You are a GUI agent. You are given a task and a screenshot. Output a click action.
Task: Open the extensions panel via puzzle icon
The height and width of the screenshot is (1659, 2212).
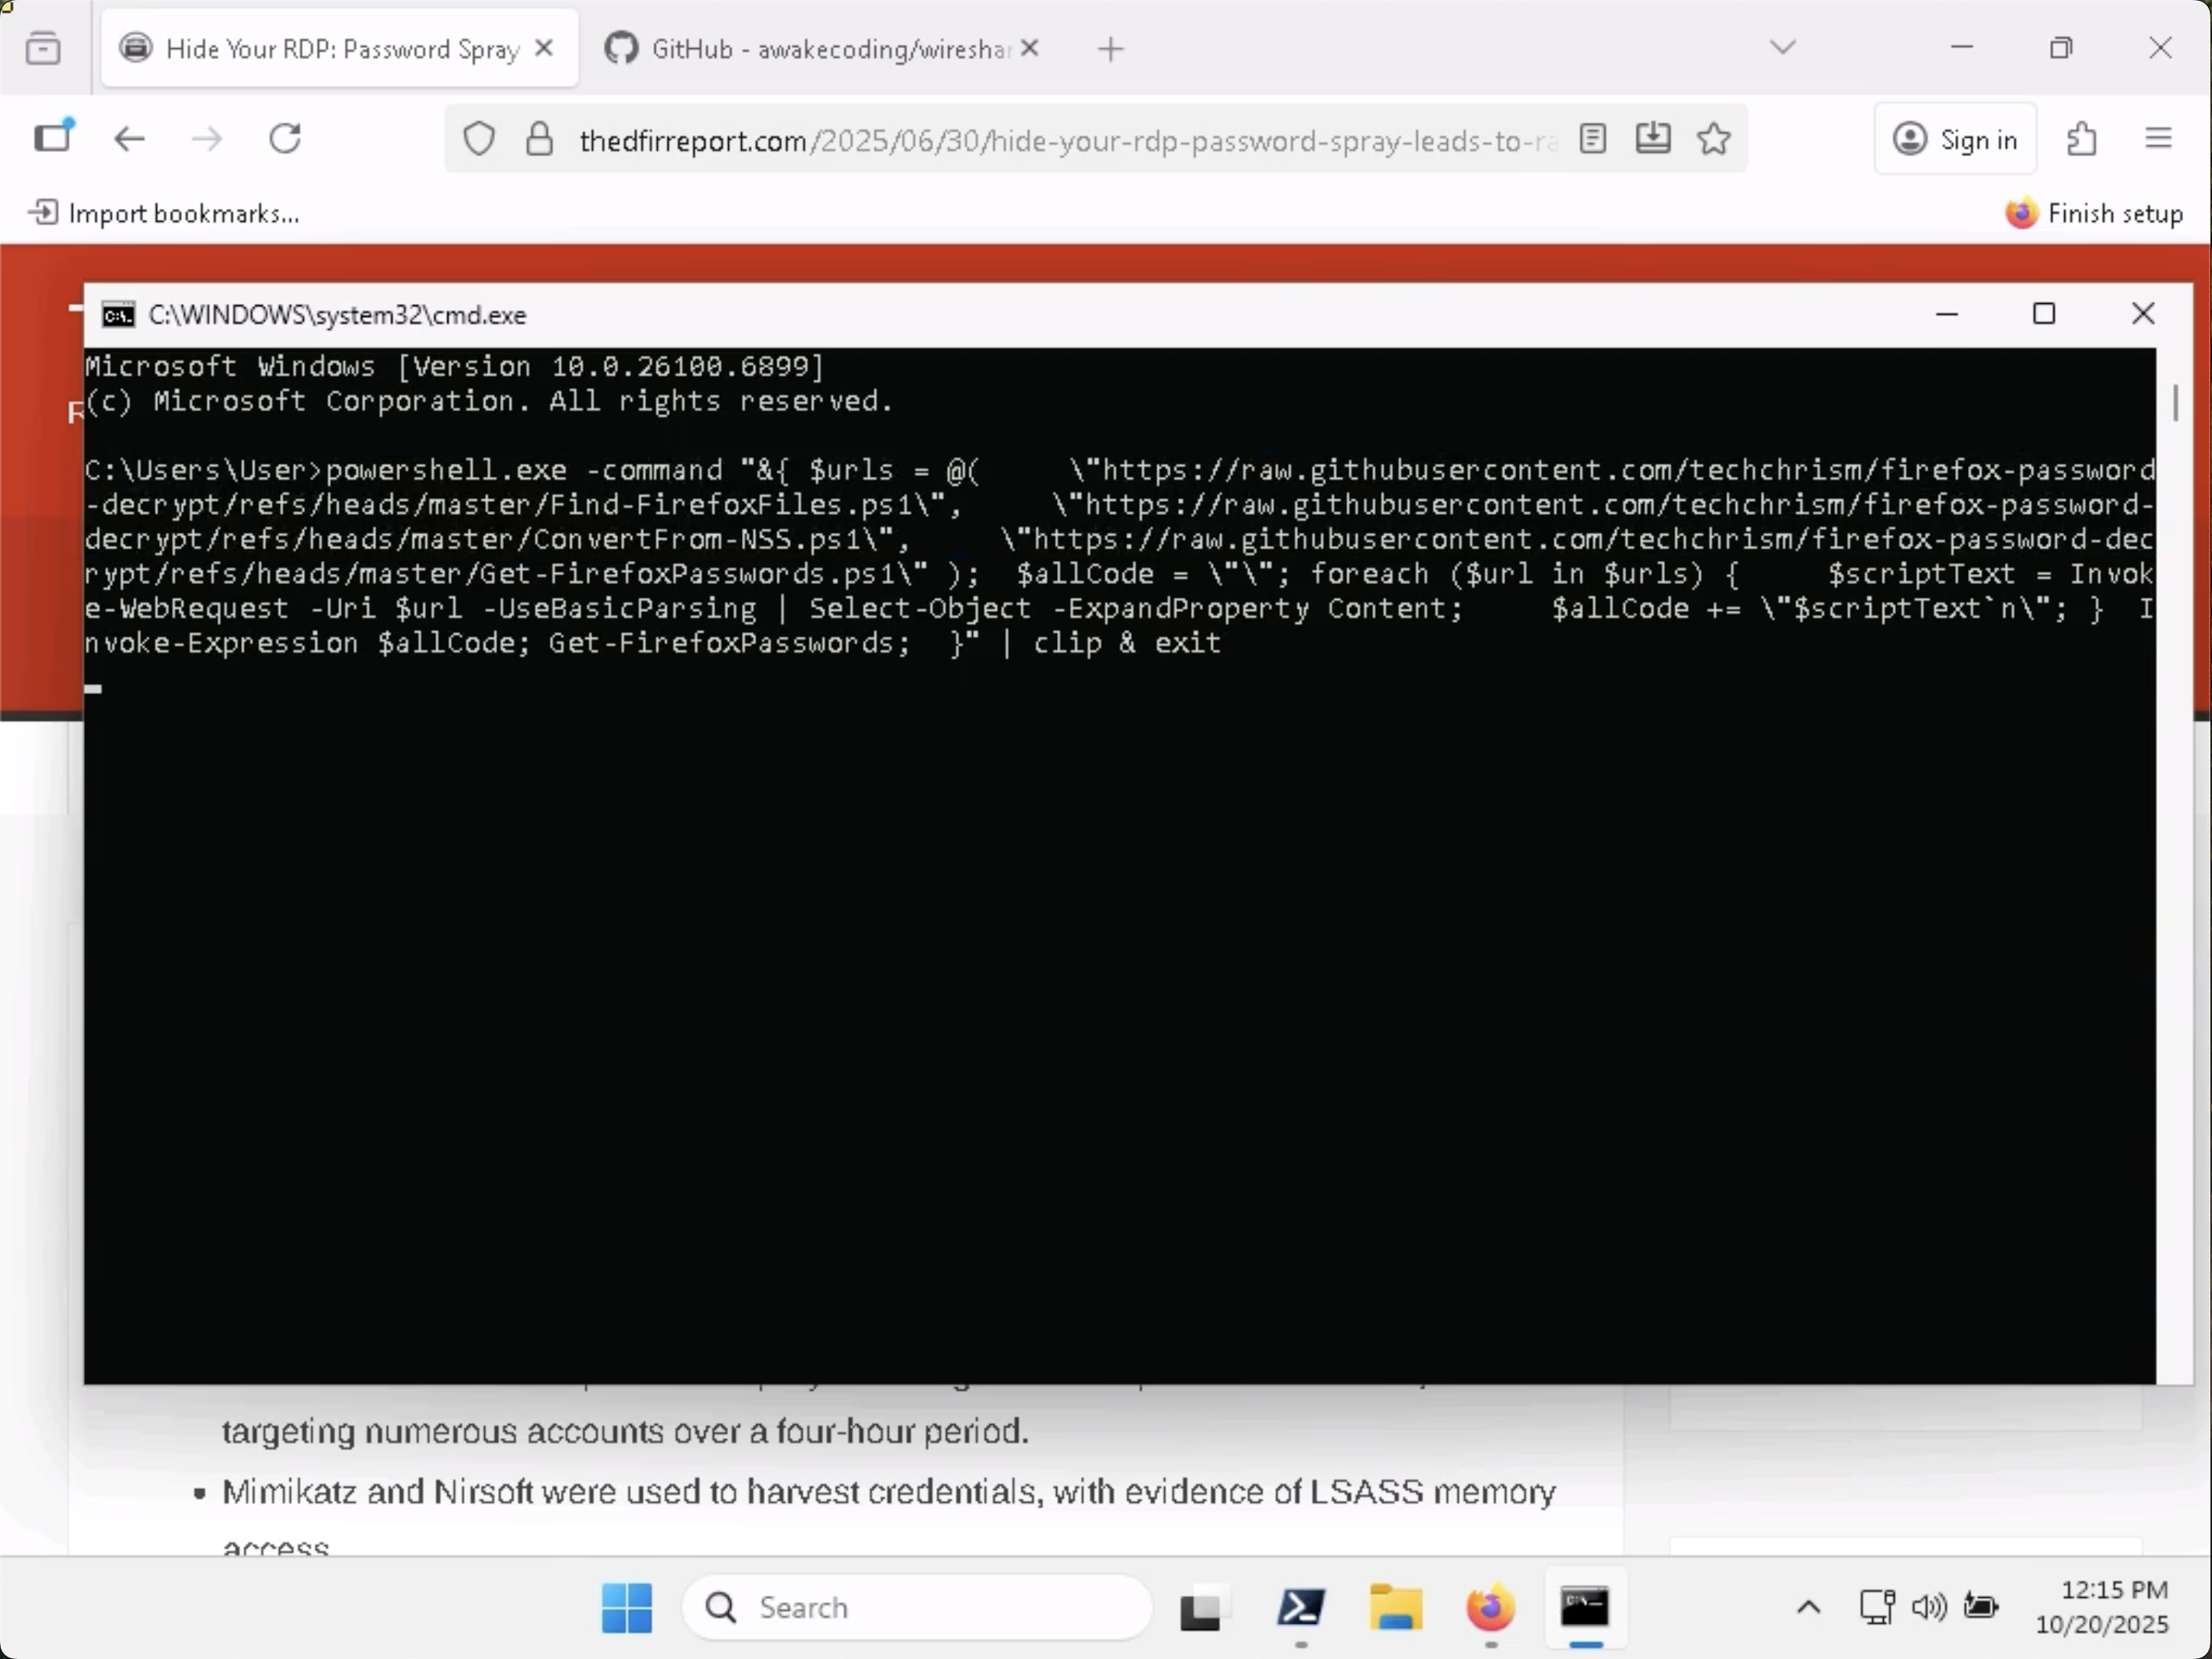[x=2081, y=139]
